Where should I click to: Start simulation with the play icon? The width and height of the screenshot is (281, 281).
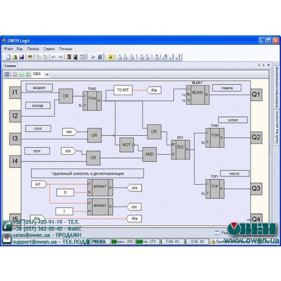[93, 57]
